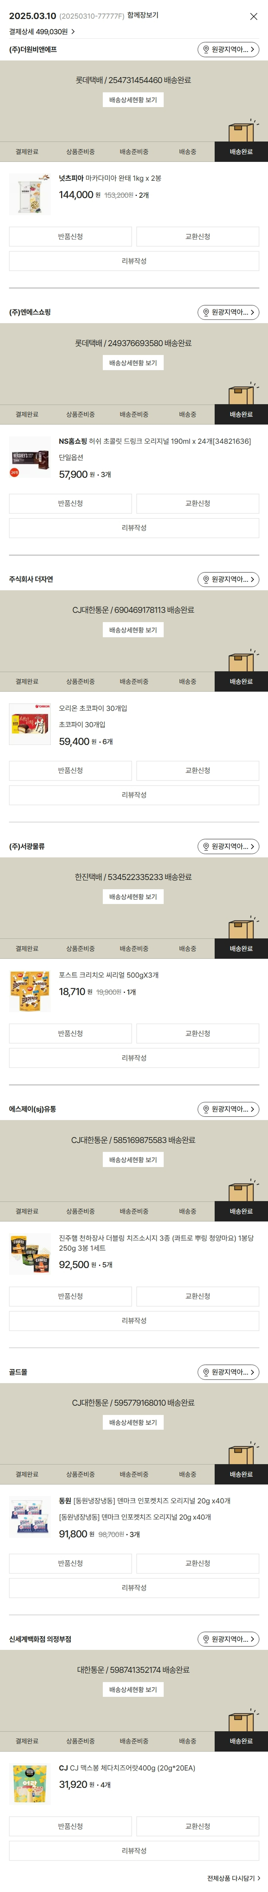Request 반품신청 for 넛츠피아 마카다미아
This screenshot has height=1892, width=268.
[x=70, y=236]
